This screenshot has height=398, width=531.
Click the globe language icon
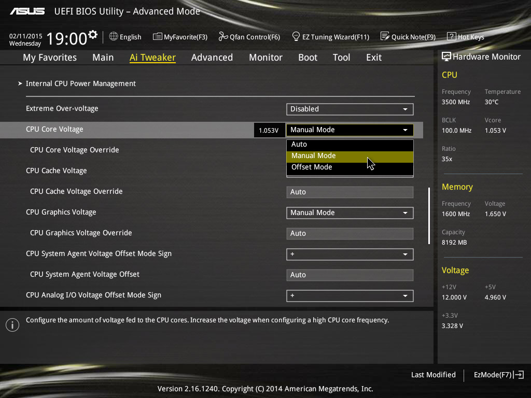tap(114, 37)
